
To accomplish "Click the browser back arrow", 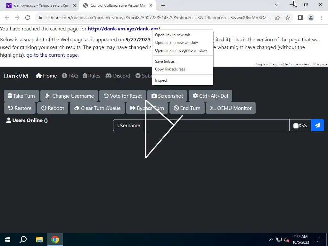I will (7, 18).
